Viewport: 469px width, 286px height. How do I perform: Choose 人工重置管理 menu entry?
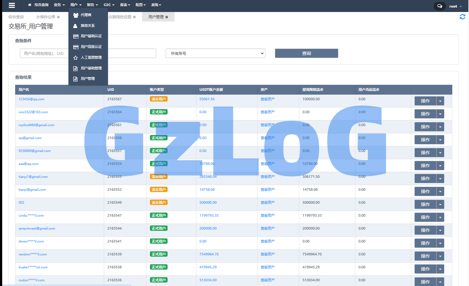pos(91,57)
